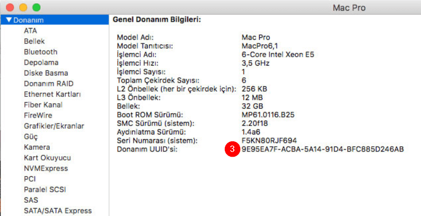The width and height of the screenshot is (421, 216).
Task: Click processor name 6-Core Intel Xeon E5
Action: point(278,55)
